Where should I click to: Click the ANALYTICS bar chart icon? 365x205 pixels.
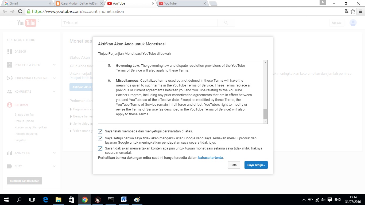click(10, 153)
